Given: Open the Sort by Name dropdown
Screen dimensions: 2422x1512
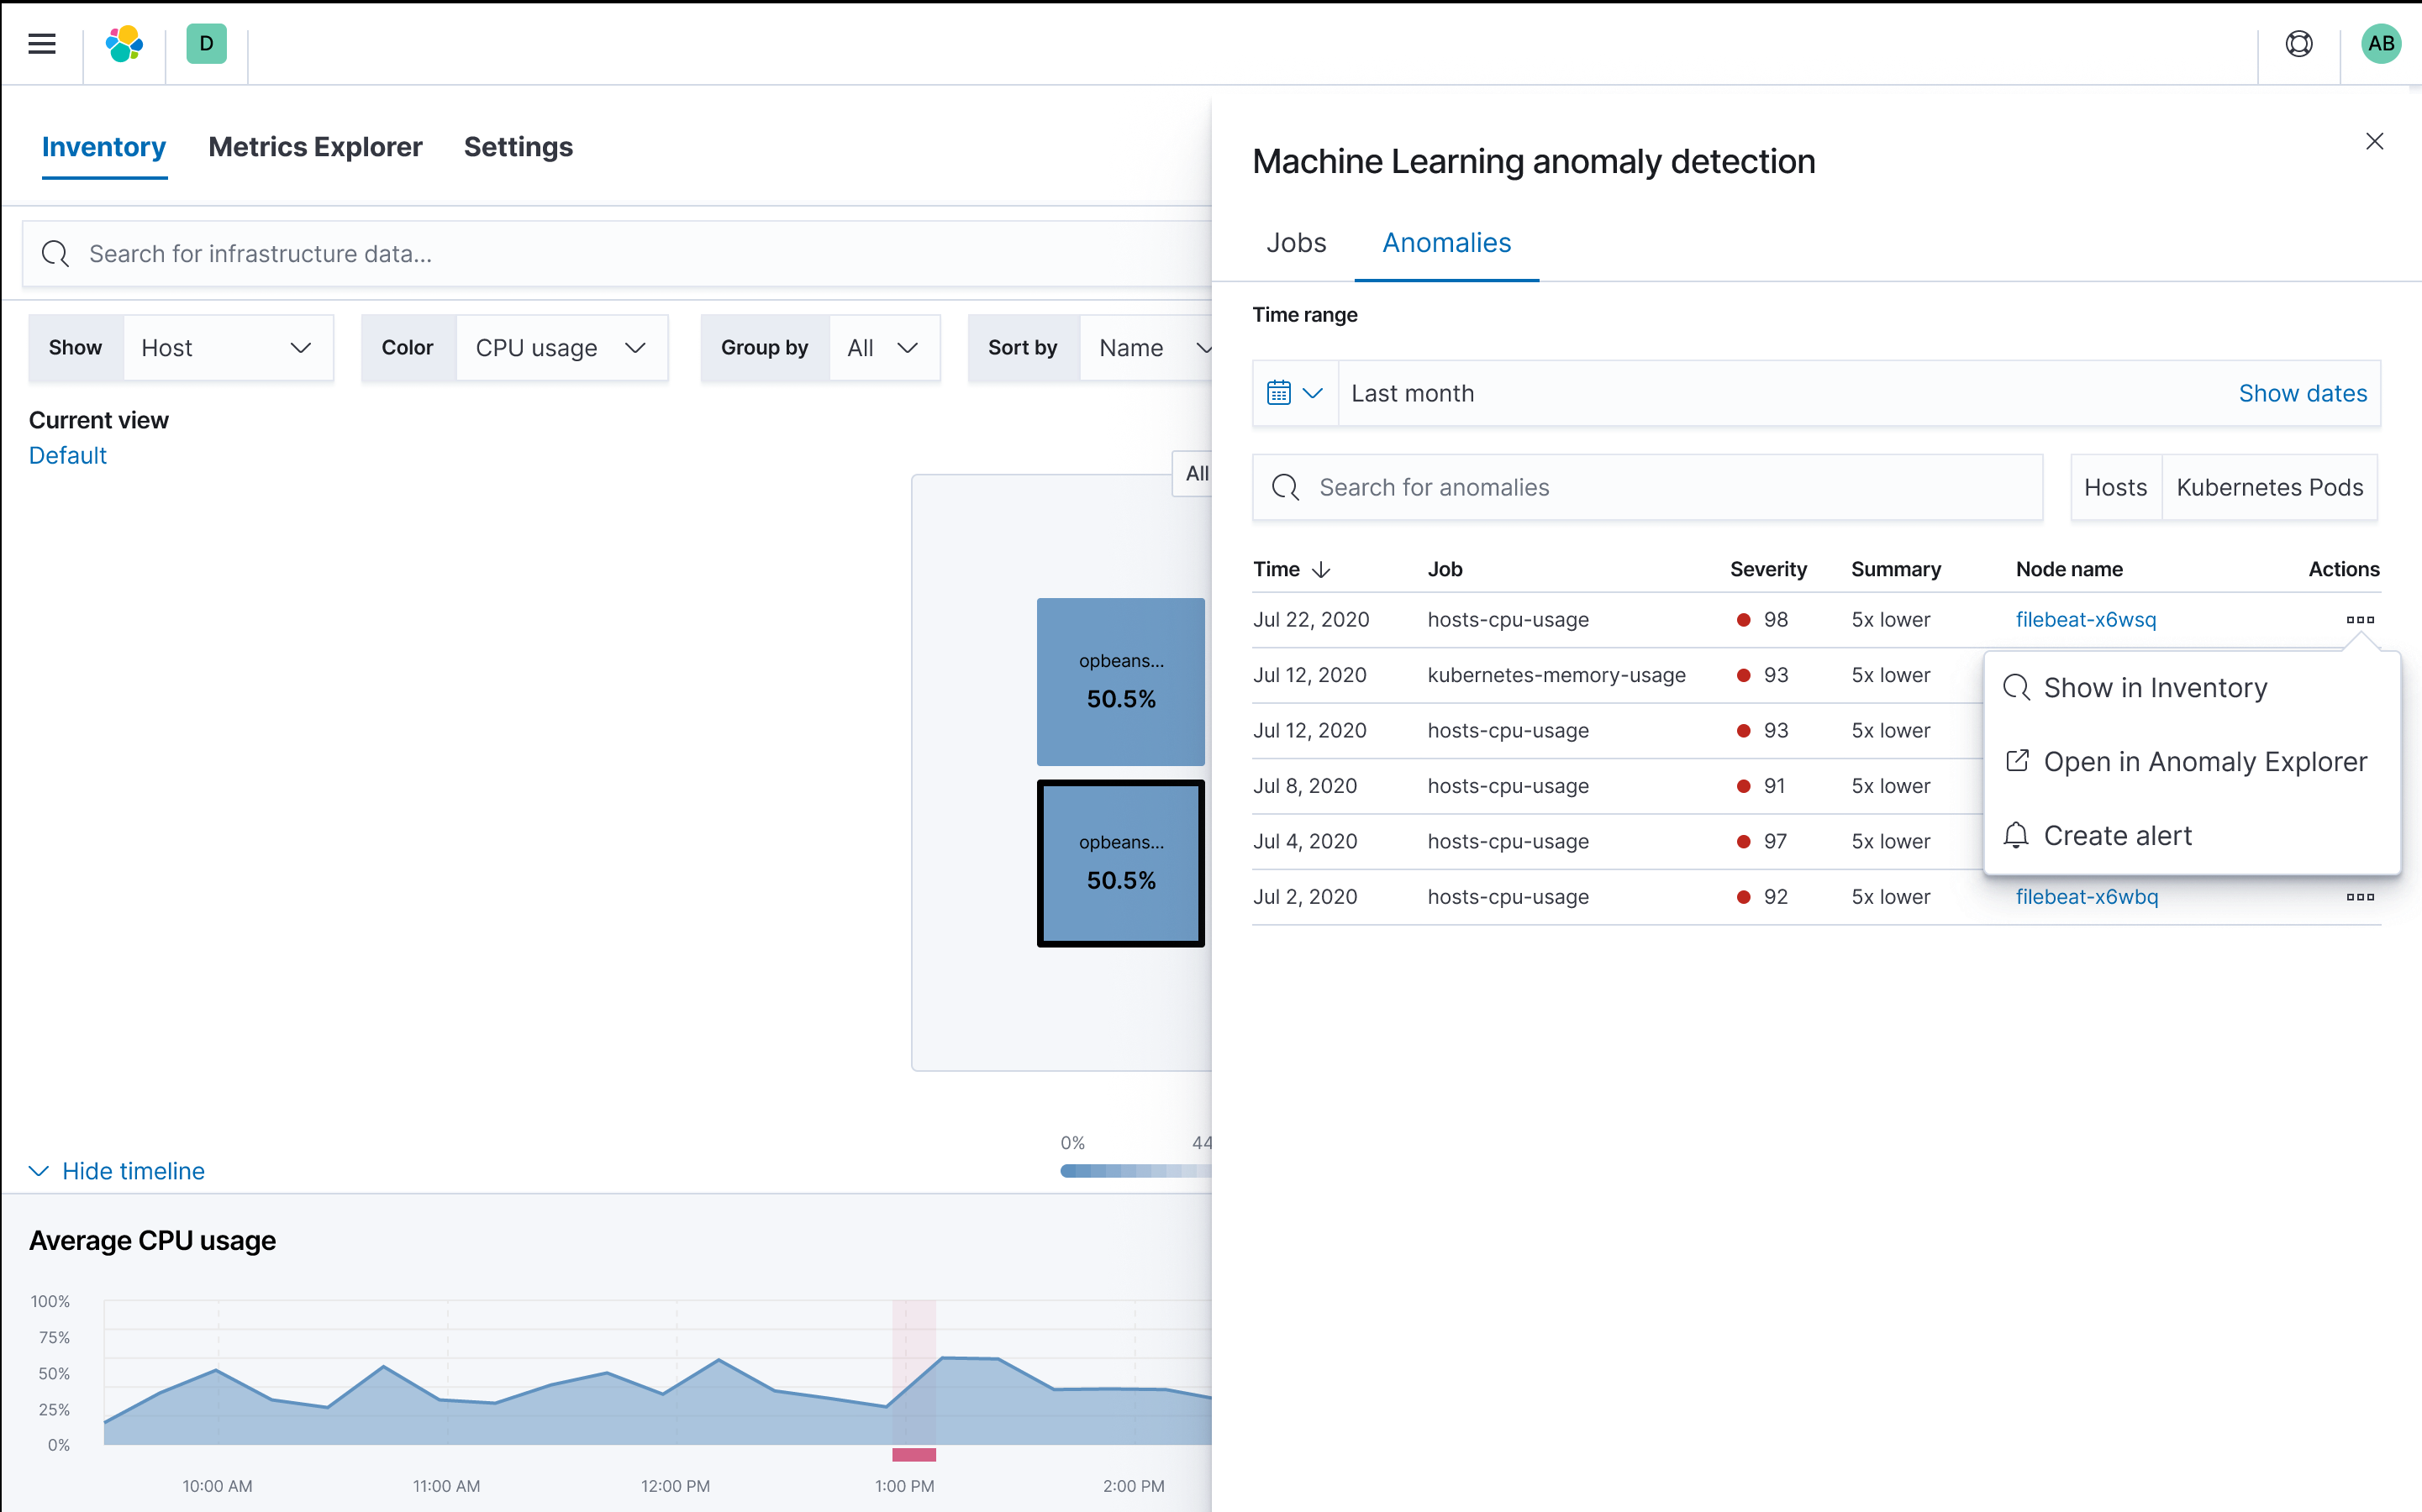Looking at the screenshot, I should point(1145,348).
